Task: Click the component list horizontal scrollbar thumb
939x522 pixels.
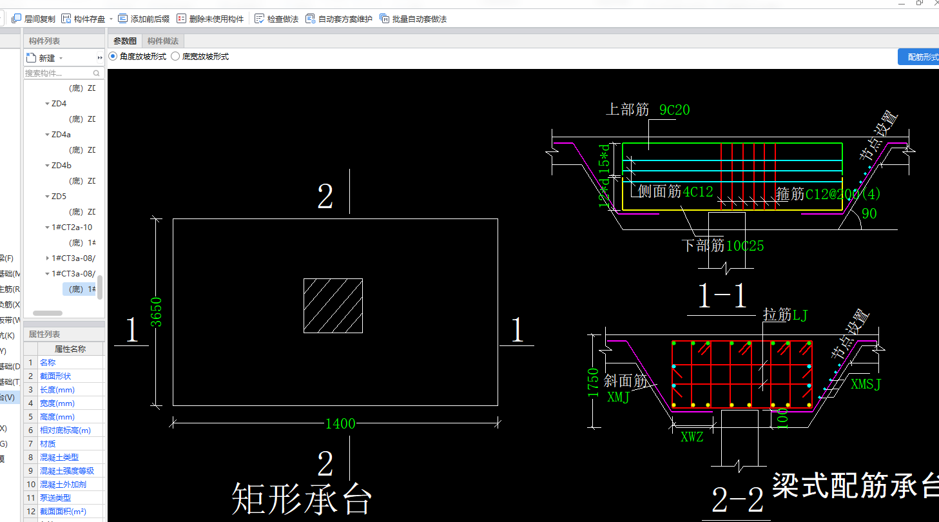Action: [x=48, y=313]
